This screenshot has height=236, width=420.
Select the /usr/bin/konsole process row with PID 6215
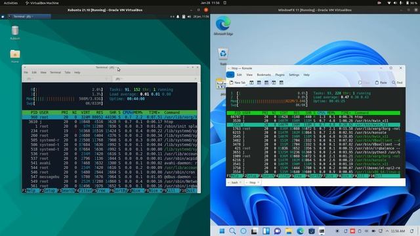point(314,132)
